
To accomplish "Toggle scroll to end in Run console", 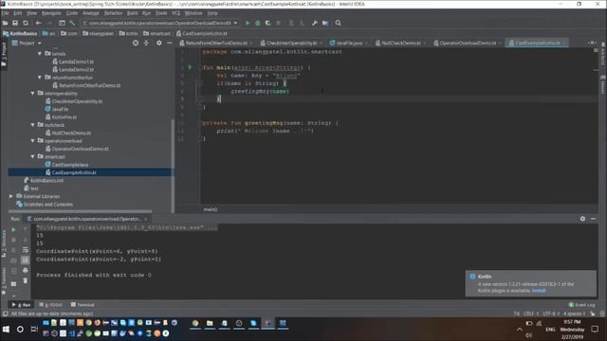I will 26,260.
